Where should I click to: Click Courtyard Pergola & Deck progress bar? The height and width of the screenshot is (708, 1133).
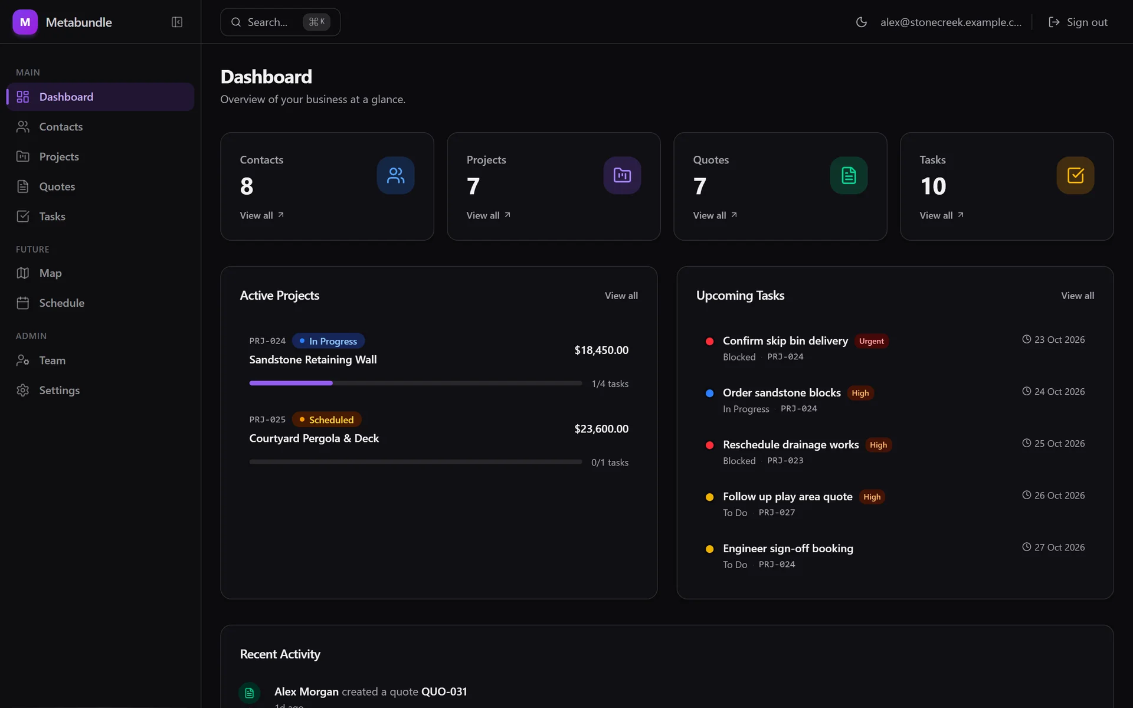click(x=415, y=462)
